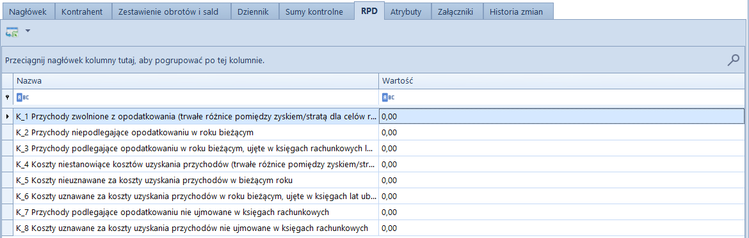
Task: Switch to the Nagłówek tab
Action: pyautogui.click(x=28, y=12)
